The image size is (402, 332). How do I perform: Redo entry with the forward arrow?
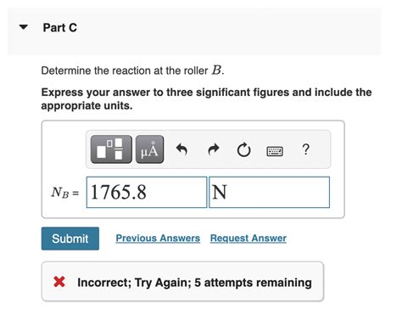pos(214,149)
